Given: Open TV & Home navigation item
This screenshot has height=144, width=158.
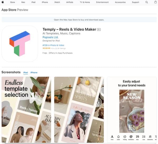Looking at the screenshot, I should point(85,2).
